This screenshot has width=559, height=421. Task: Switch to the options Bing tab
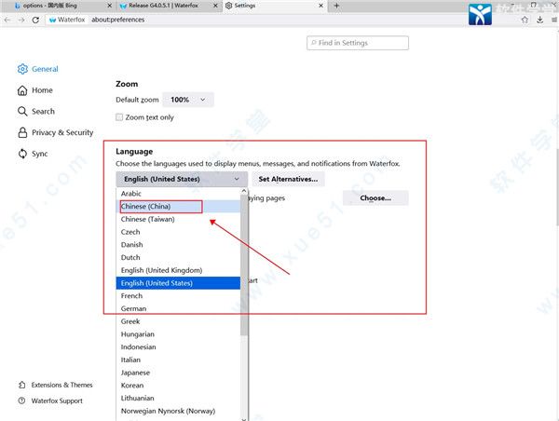click(62, 6)
